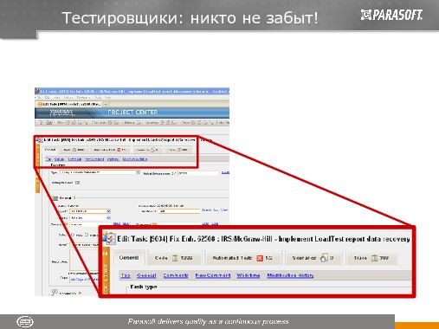Click the 'Task type' heading in enlarged callout
439x329 pixels.
tap(144, 287)
